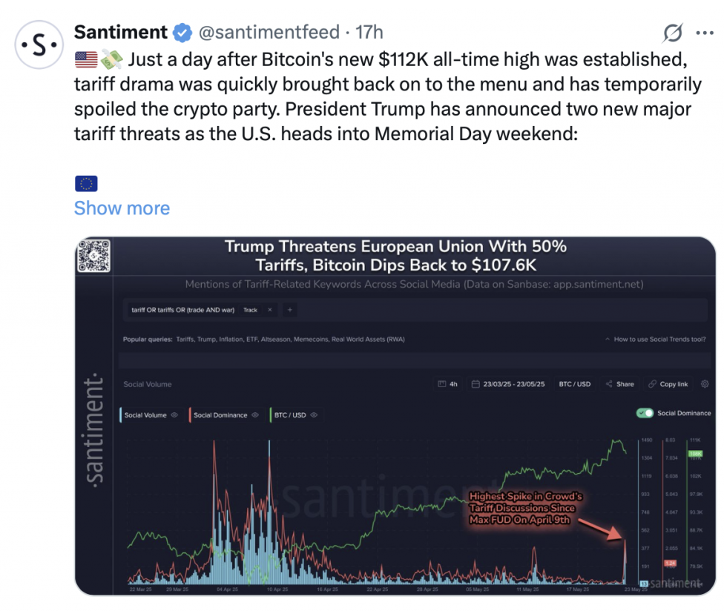Click the Copy link button
The image size is (724, 611).
(668, 384)
